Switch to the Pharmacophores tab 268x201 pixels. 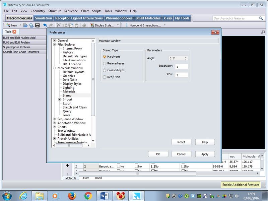[x=119, y=18]
